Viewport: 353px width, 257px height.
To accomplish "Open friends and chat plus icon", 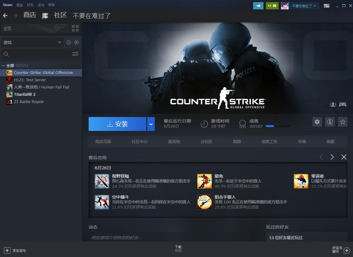I will point(347,250).
